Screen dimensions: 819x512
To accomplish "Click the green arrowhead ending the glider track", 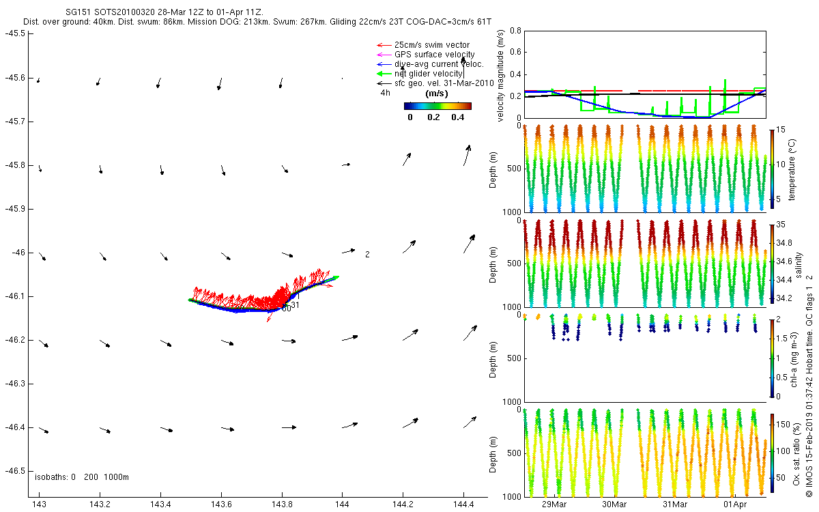I will tap(334, 277).
